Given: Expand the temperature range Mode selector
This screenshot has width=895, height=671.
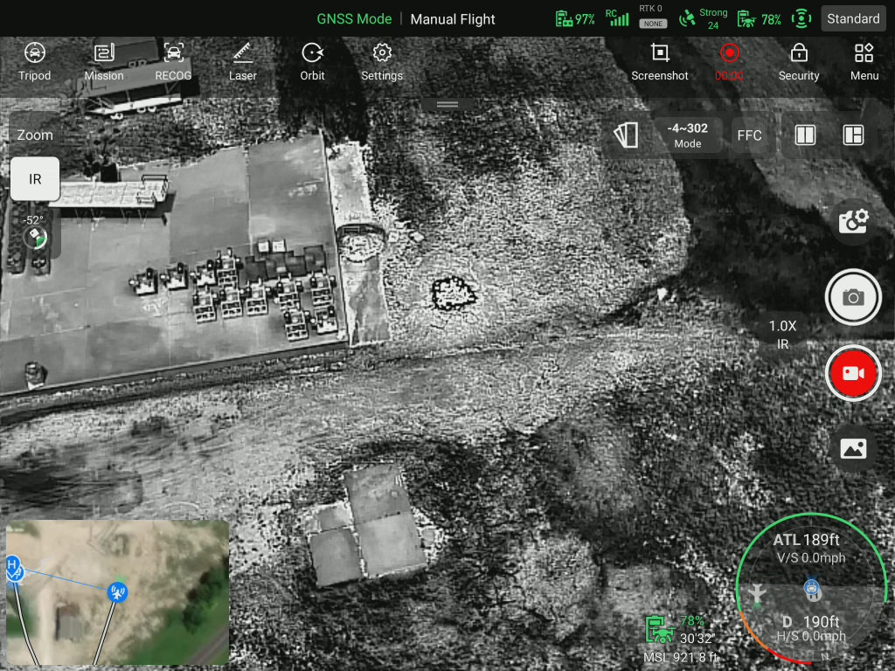Looking at the screenshot, I should 687,135.
